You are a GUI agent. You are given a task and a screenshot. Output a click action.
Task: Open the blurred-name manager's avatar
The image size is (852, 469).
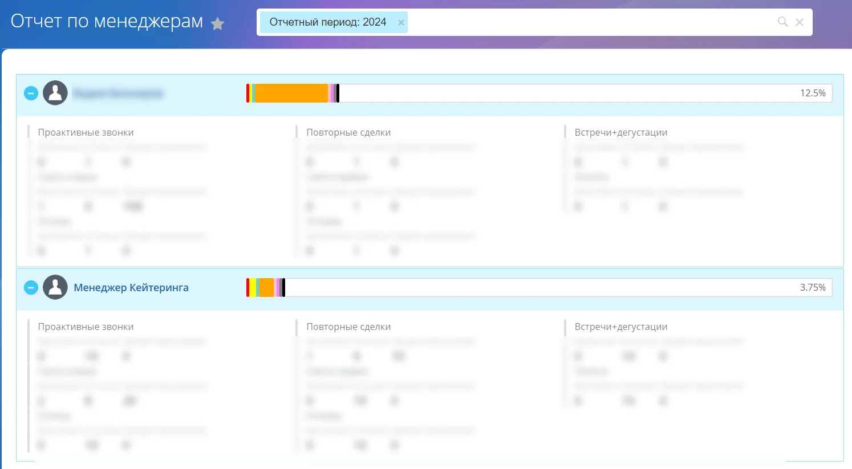tap(55, 93)
